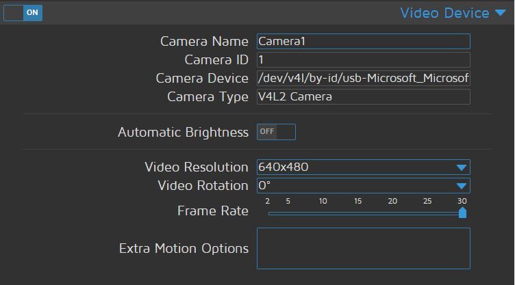Set Frame Rate slider to 5

pos(288,213)
